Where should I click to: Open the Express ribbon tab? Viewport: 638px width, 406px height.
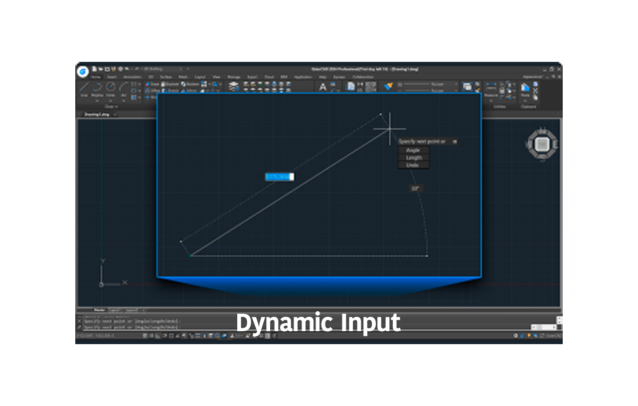pyautogui.click(x=339, y=77)
